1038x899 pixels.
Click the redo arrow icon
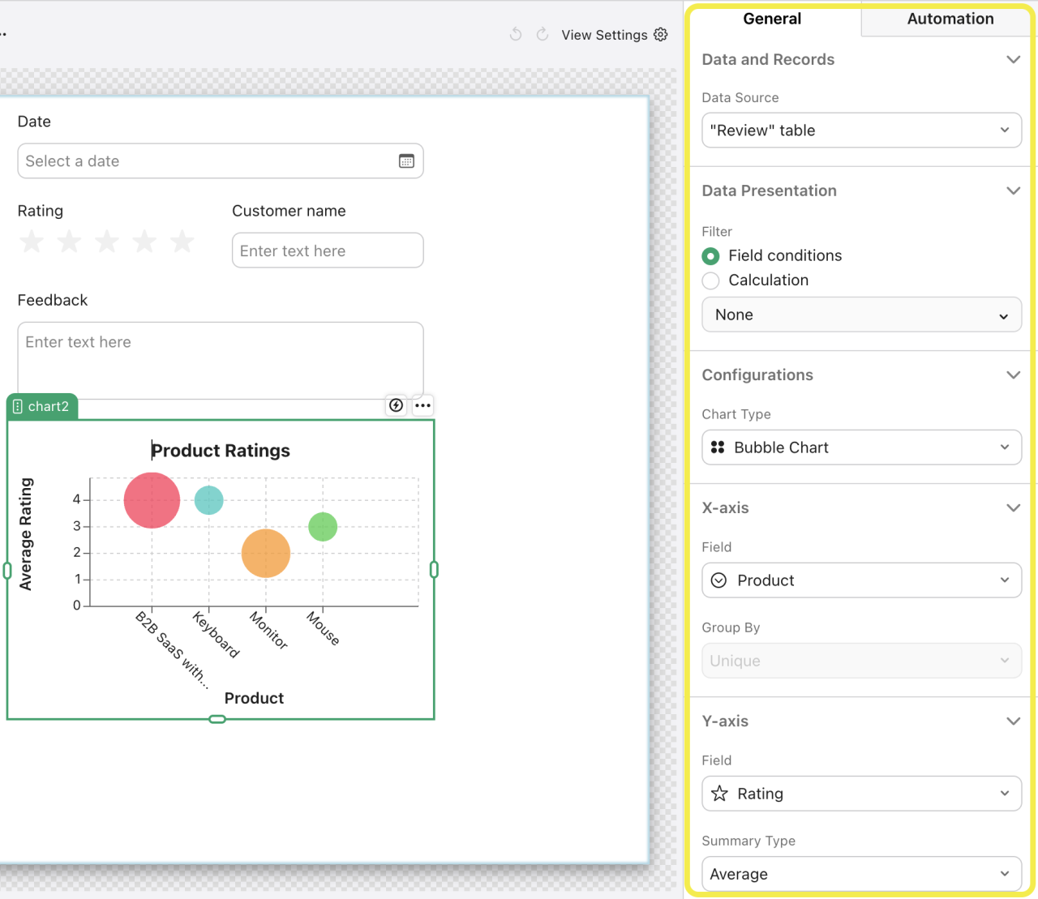pos(543,34)
